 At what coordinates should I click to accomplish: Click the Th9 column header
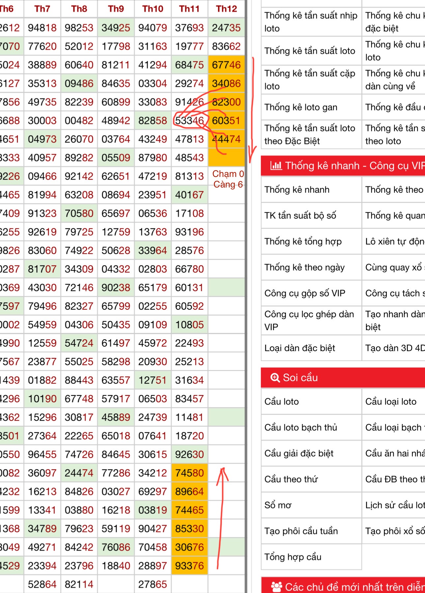(x=116, y=9)
